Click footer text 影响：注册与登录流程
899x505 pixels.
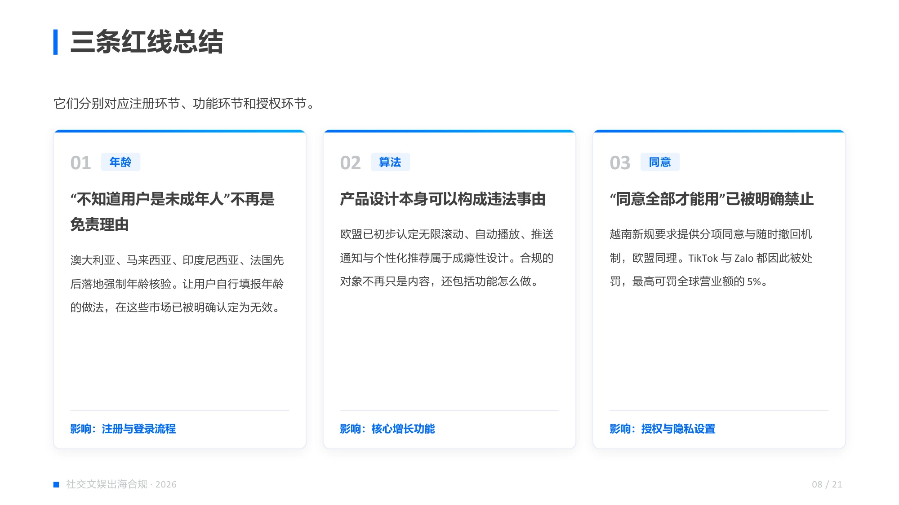coord(123,429)
